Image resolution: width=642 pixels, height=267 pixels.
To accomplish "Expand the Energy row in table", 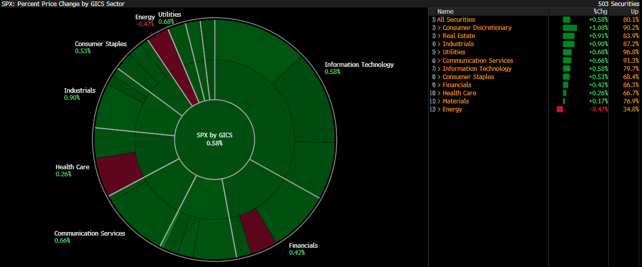I will pos(440,109).
